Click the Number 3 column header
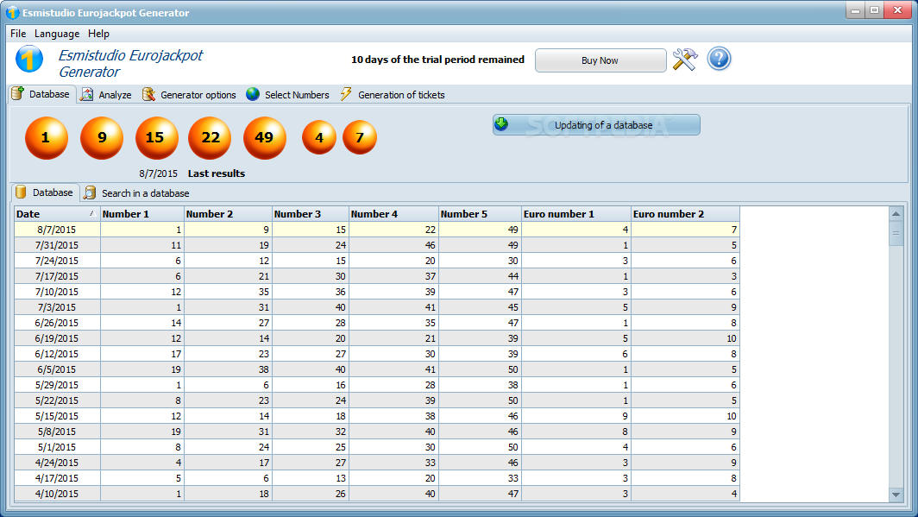The height and width of the screenshot is (517, 918). [x=311, y=214]
